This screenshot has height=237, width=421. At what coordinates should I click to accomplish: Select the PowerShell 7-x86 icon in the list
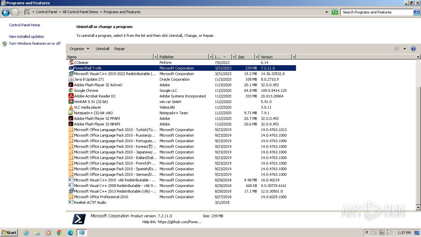point(71,68)
